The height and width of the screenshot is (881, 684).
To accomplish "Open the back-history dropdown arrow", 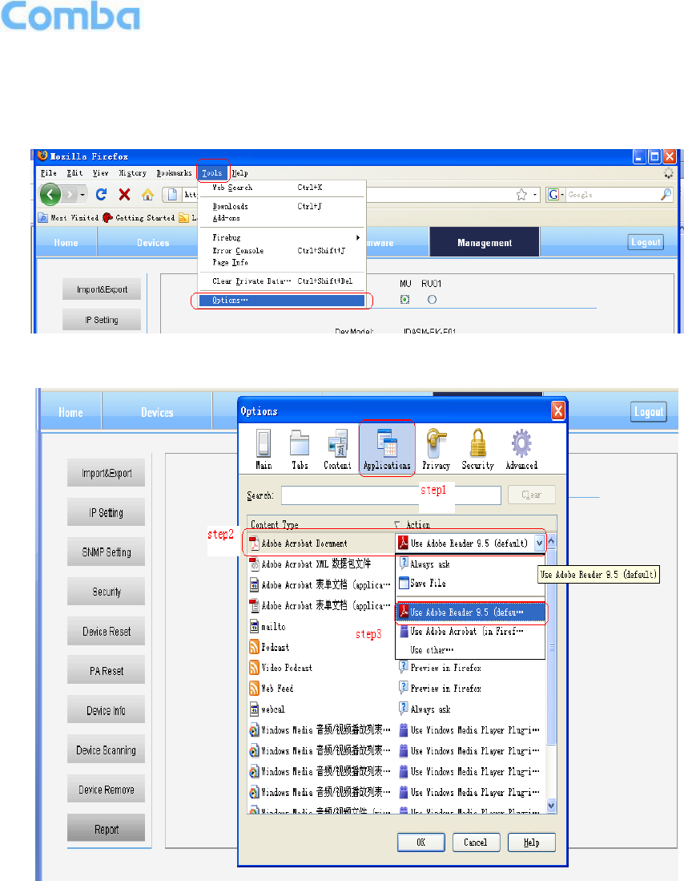I will coord(82,195).
